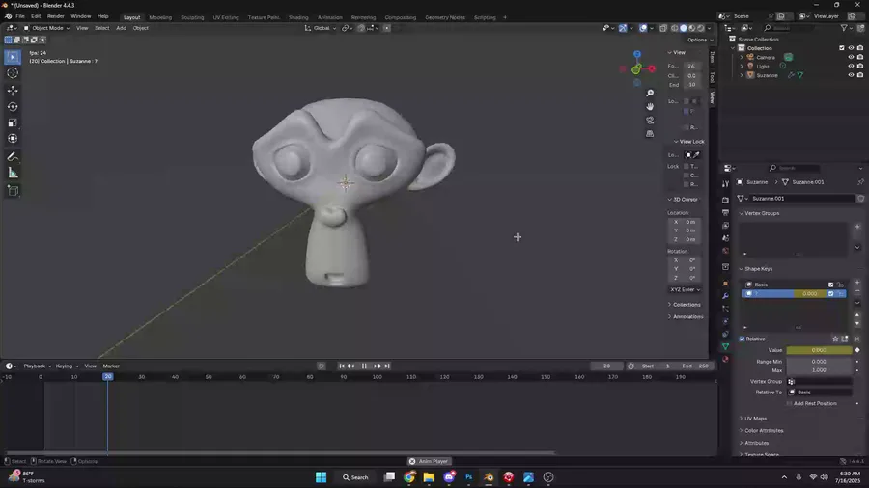The width and height of the screenshot is (869, 488).
Task: Expand the Camera item in outliner
Action: tap(742, 57)
